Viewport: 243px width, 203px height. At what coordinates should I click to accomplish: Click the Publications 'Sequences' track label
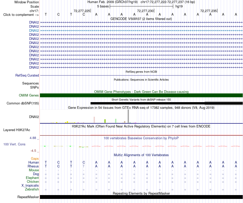pyautogui.click(x=30, y=83)
